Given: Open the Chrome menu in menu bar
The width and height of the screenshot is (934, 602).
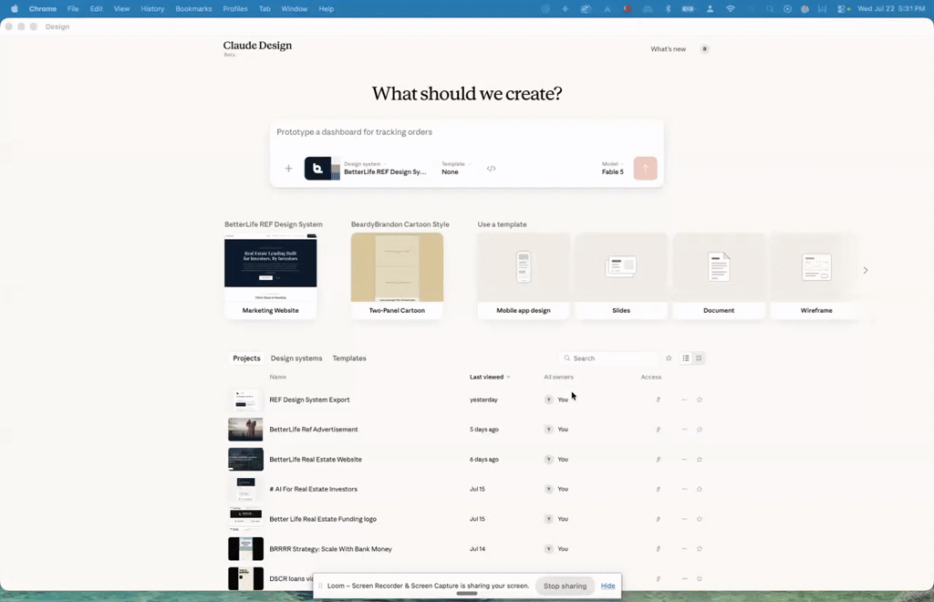Looking at the screenshot, I should coord(43,9).
